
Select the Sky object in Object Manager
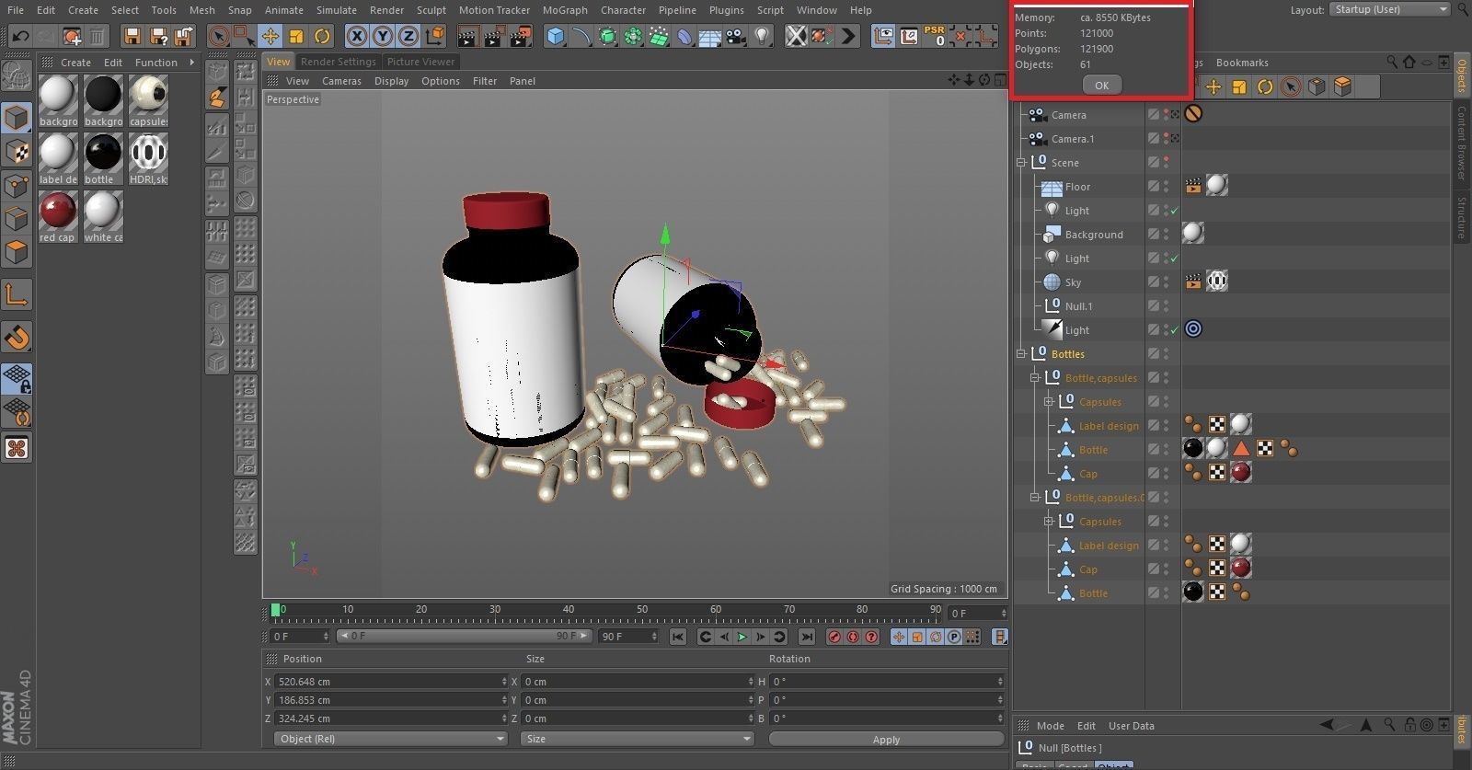coord(1073,282)
